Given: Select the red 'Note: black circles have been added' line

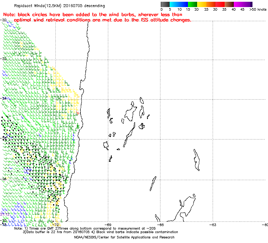Looking at the screenshot, I should (93, 14).
